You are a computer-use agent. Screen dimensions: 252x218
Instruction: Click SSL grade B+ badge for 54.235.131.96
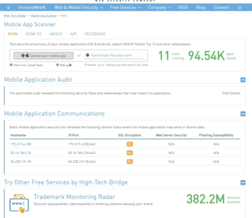[129, 161]
